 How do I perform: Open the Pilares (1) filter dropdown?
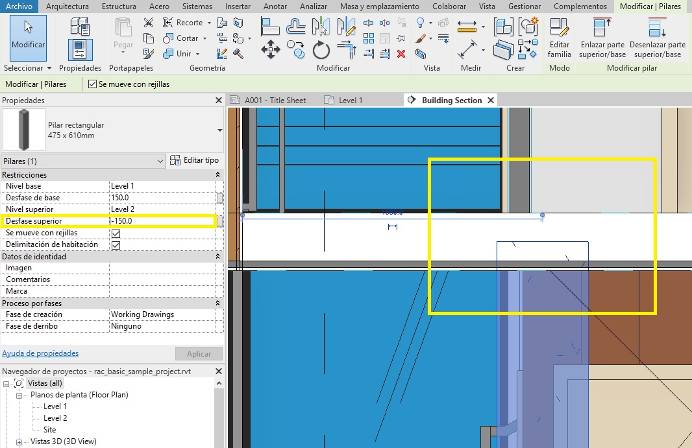coord(83,161)
